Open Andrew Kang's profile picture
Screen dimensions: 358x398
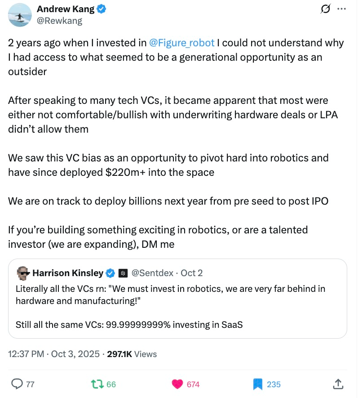click(19, 15)
